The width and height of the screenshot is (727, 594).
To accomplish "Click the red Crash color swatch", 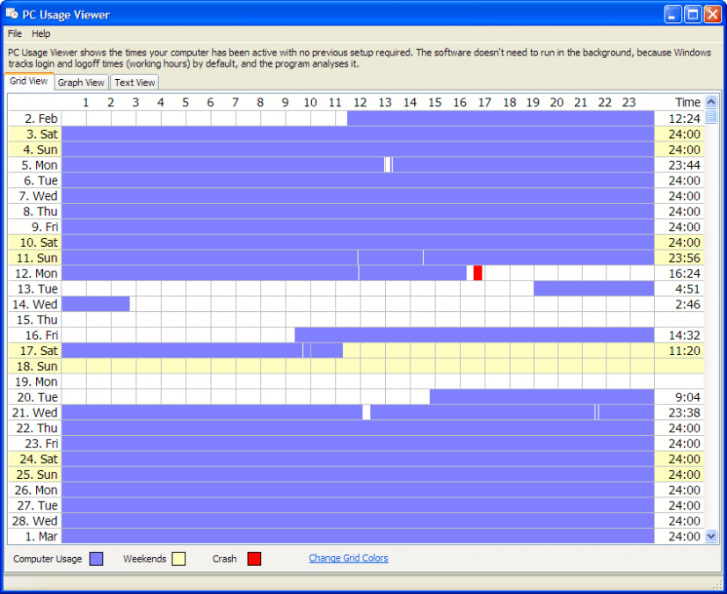I will click(254, 559).
